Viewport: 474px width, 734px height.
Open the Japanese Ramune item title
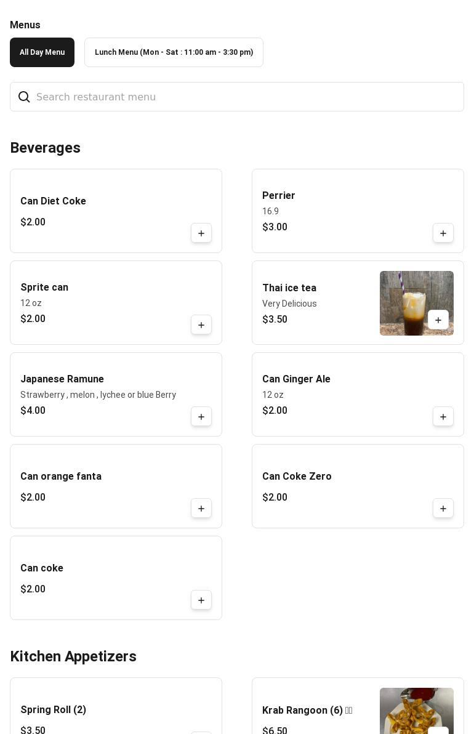pos(62,379)
